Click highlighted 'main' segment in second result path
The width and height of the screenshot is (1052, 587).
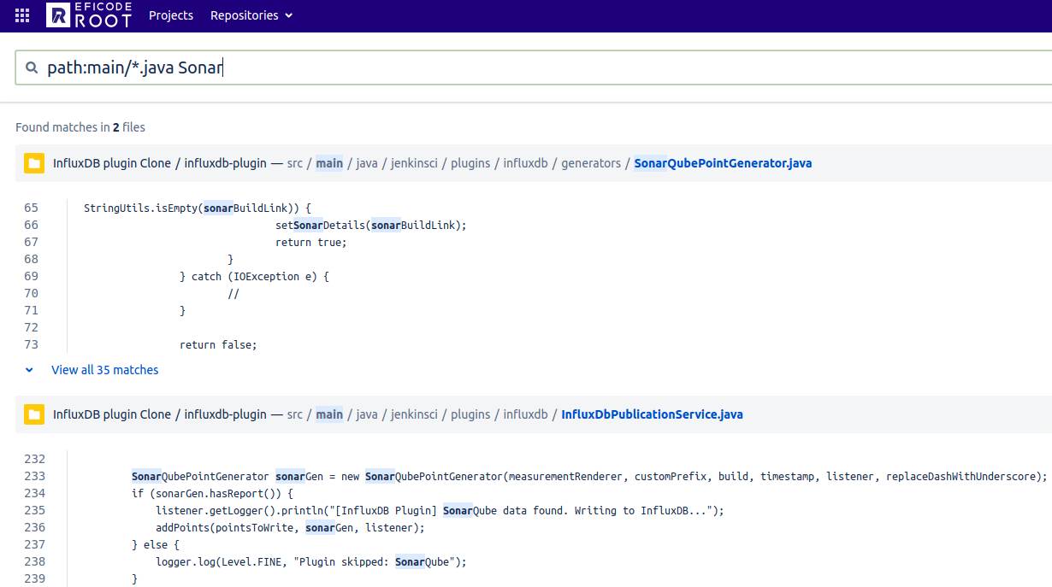tap(329, 414)
